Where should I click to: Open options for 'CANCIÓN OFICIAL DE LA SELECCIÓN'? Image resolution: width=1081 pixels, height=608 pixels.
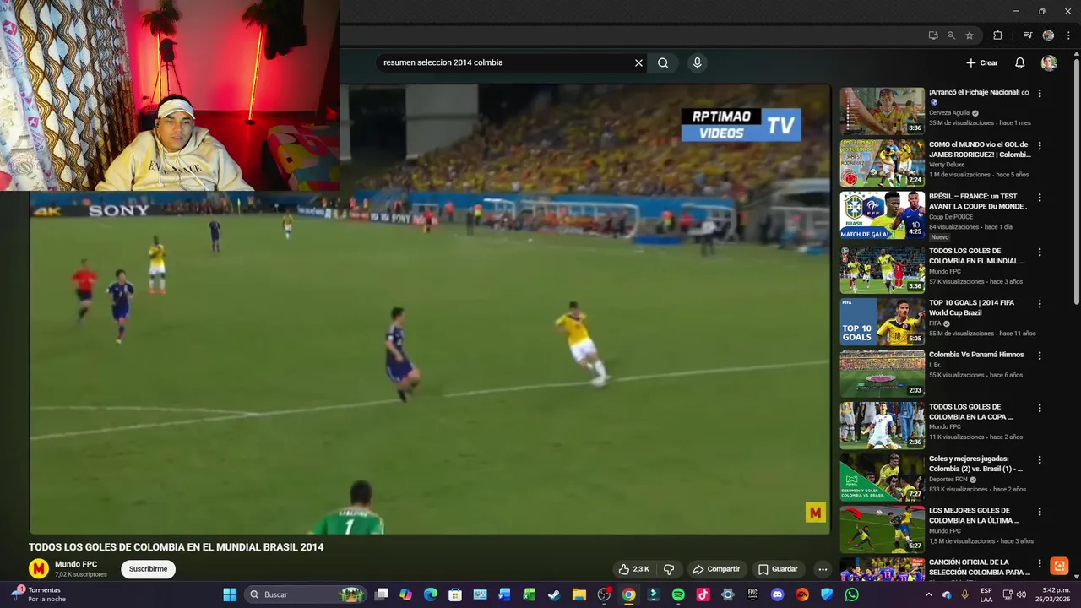[x=1040, y=563]
